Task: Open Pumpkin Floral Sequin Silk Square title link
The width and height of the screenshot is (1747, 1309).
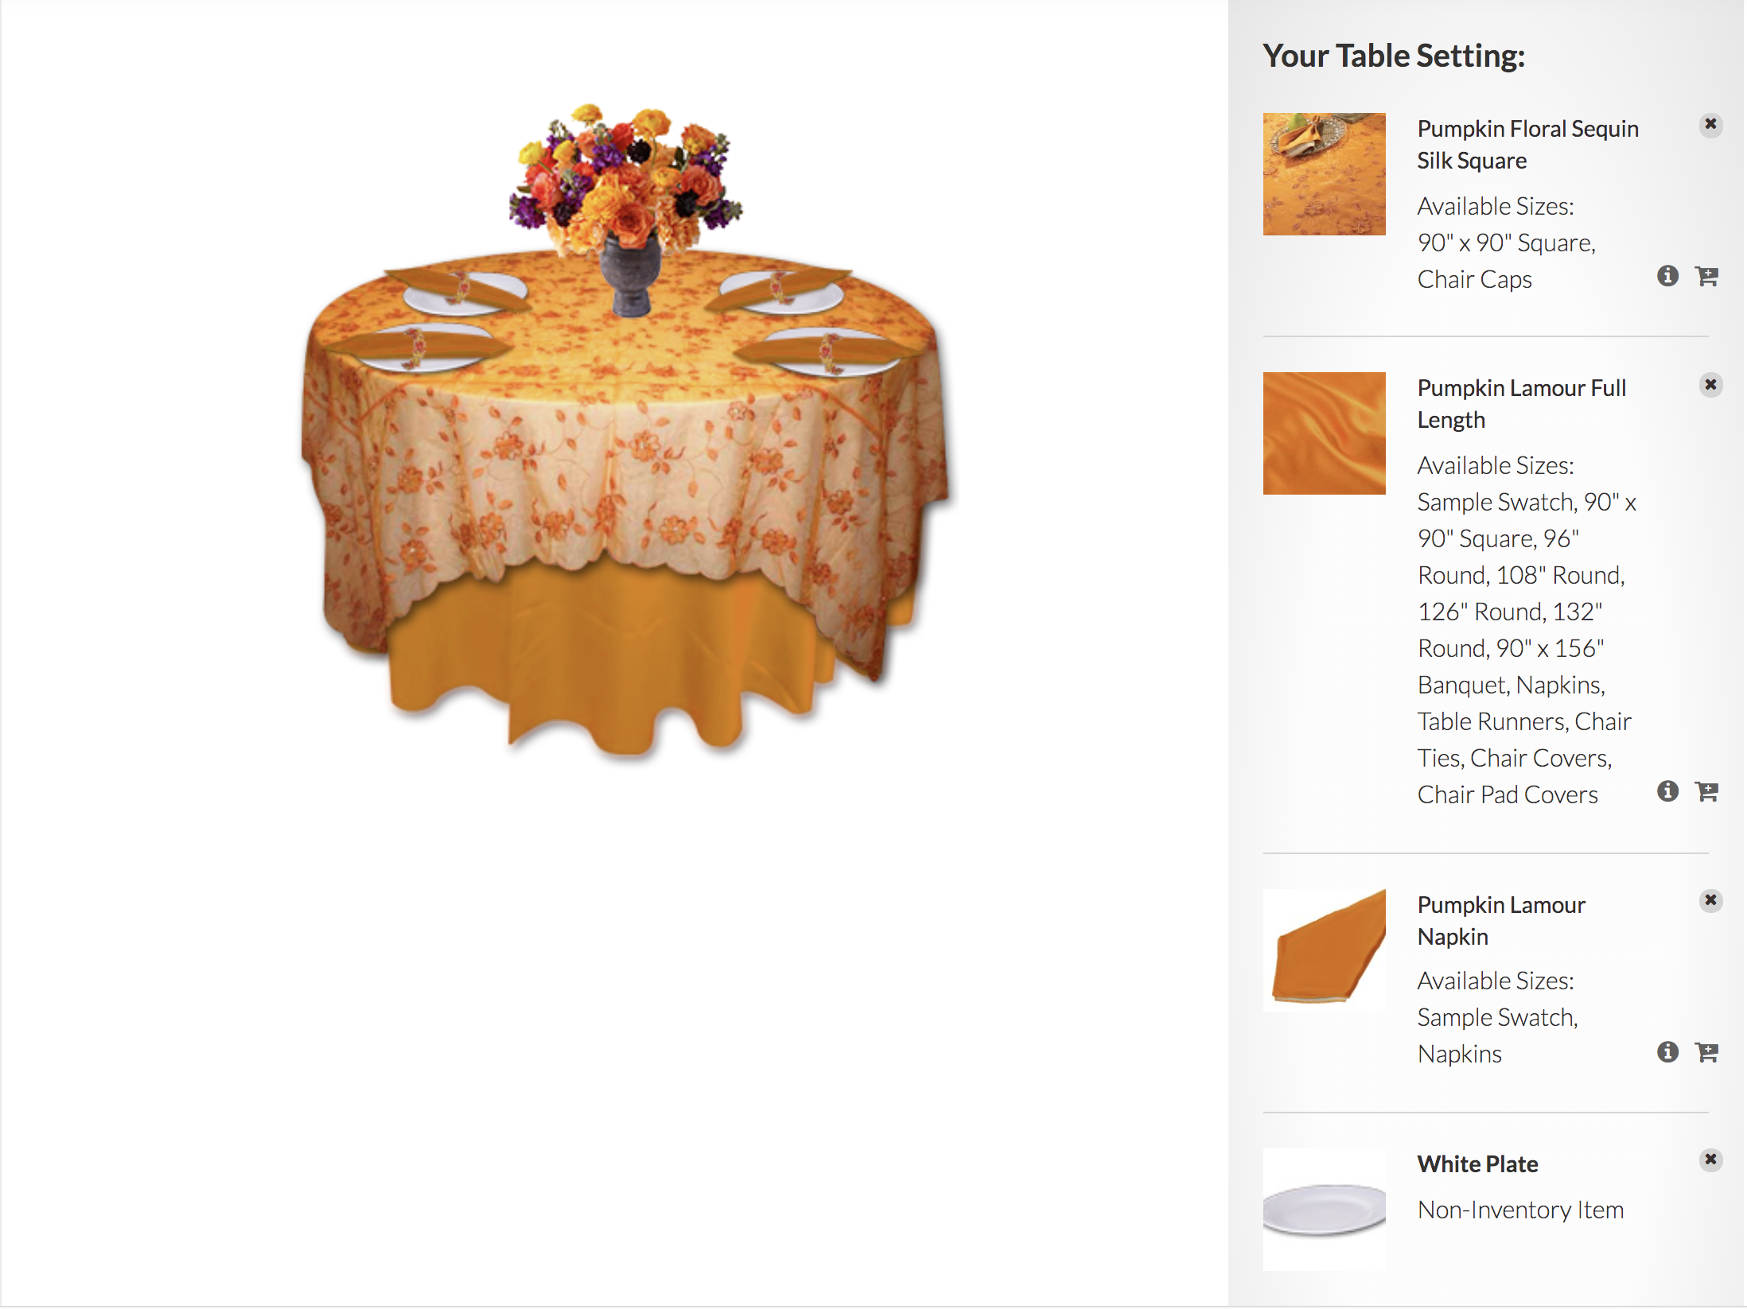Action: tap(1527, 145)
